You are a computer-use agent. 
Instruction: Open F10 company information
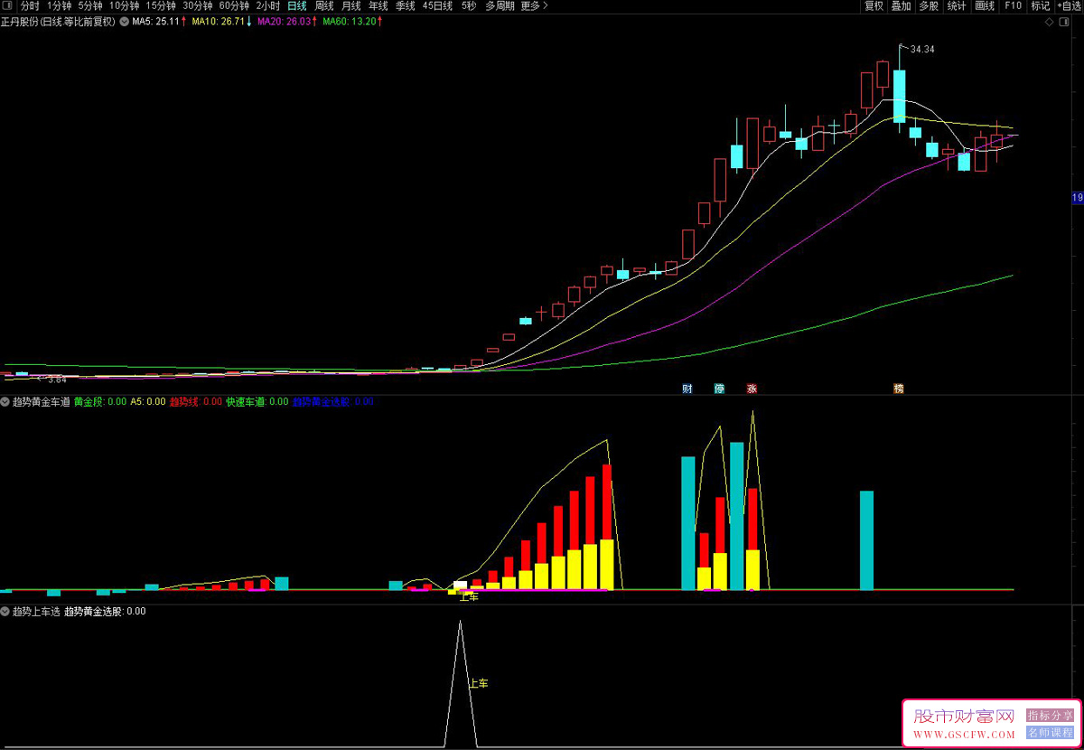(1013, 5)
